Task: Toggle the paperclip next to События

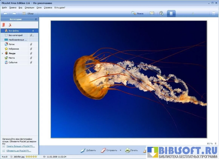Action: click(31, 62)
